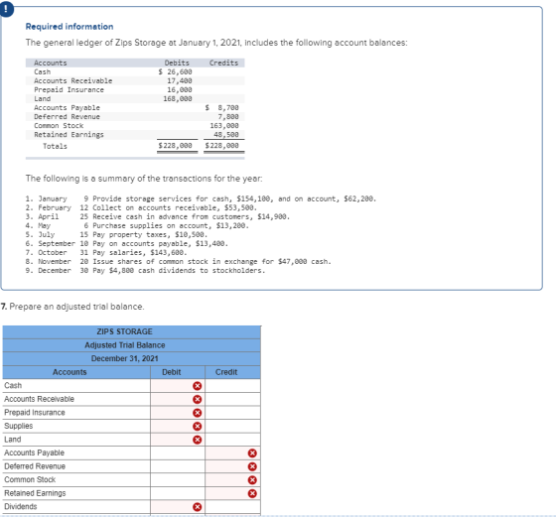Click the 48,500 Retained Earnings balance
The height and width of the screenshot is (517, 556).
click(226, 135)
